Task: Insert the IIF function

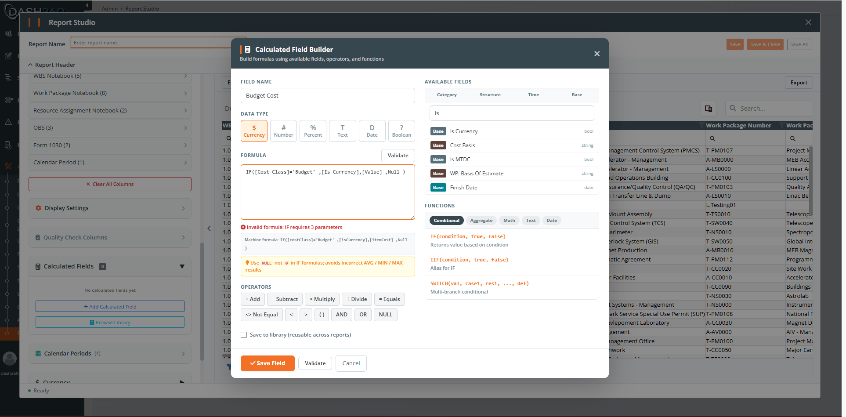Action: tap(512, 264)
